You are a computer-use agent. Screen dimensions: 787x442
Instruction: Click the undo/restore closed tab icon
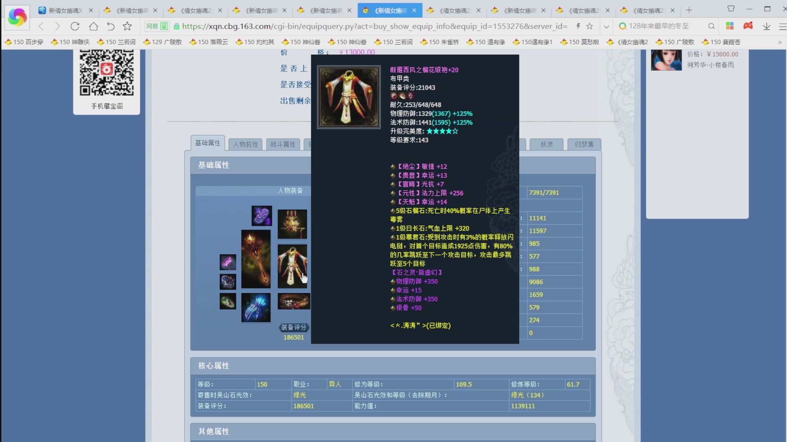tap(111, 26)
